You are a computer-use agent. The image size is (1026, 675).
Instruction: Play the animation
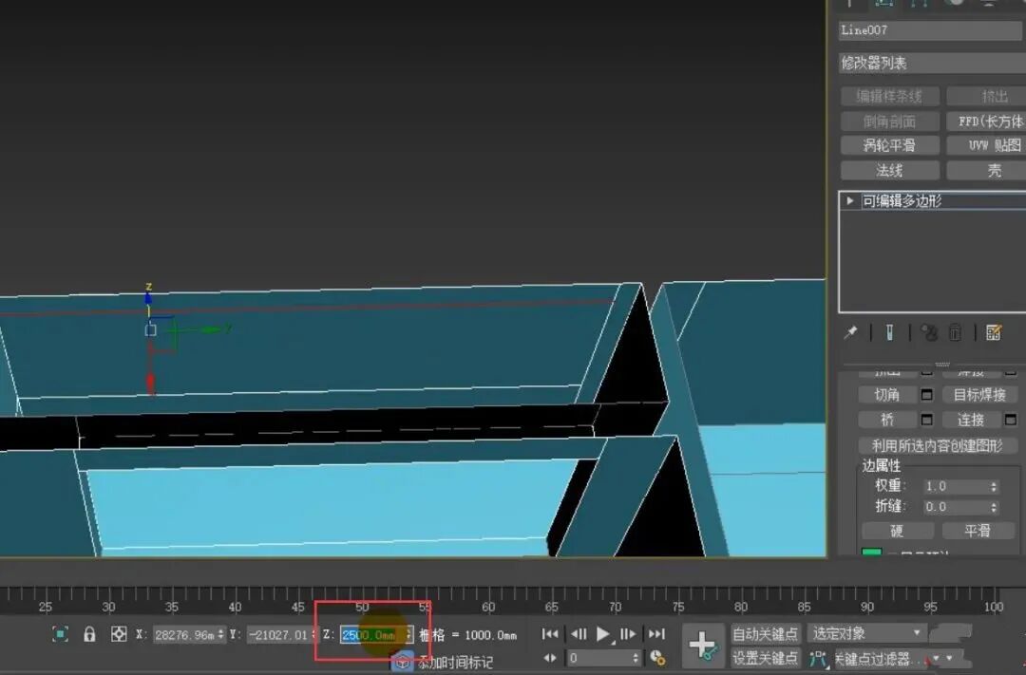pos(602,633)
